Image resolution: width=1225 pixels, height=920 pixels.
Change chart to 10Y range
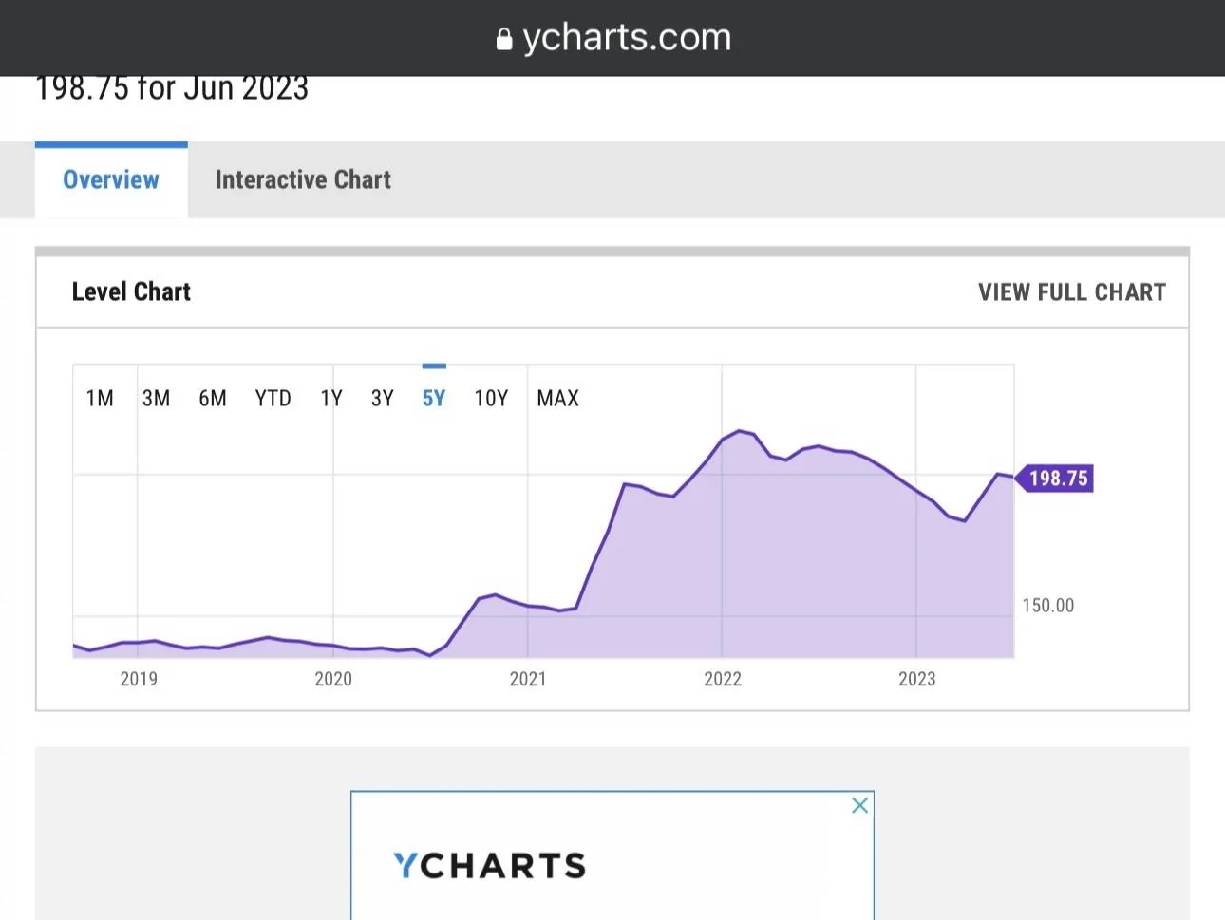tap(491, 399)
